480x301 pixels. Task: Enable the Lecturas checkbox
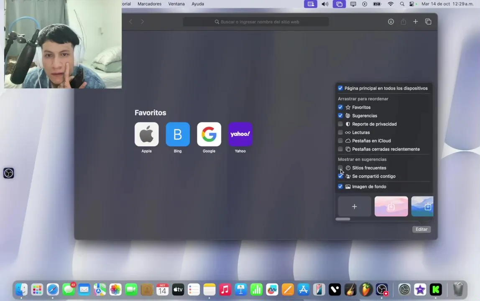[340, 132]
